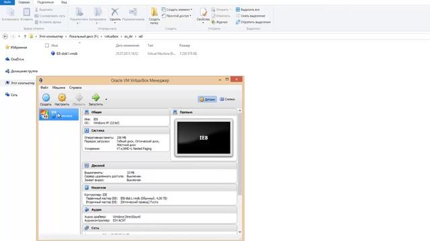Start the VM with Запустить green arrow
The width and height of the screenshot is (430, 241).
point(95,100)
